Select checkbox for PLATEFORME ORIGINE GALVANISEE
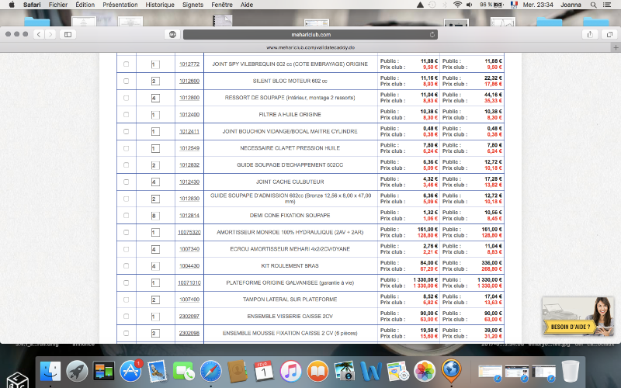This screenshot has width=621, height=388. pos(126,282)
